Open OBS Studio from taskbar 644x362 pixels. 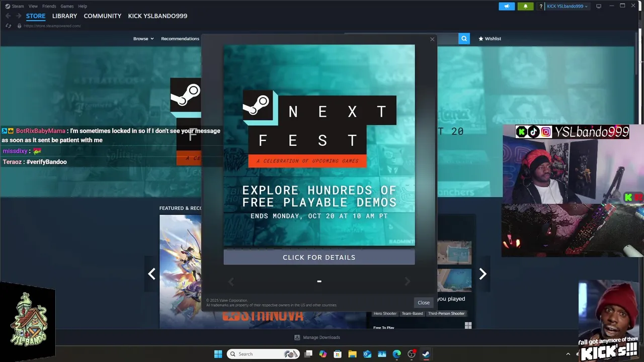pos(412,354)
